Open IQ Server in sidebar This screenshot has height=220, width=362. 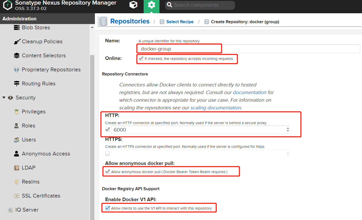point(27,210)
